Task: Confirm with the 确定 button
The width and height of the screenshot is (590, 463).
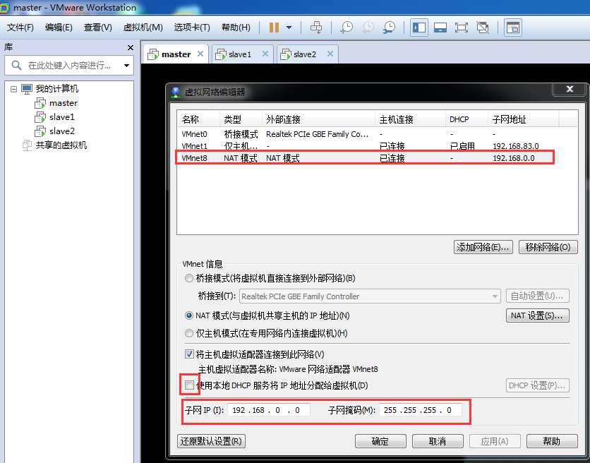Action: [380, 441]
